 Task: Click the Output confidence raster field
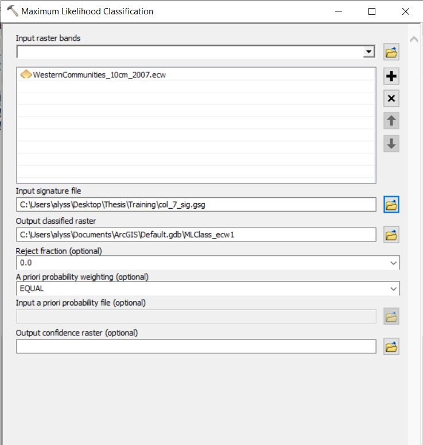point(196,346)
